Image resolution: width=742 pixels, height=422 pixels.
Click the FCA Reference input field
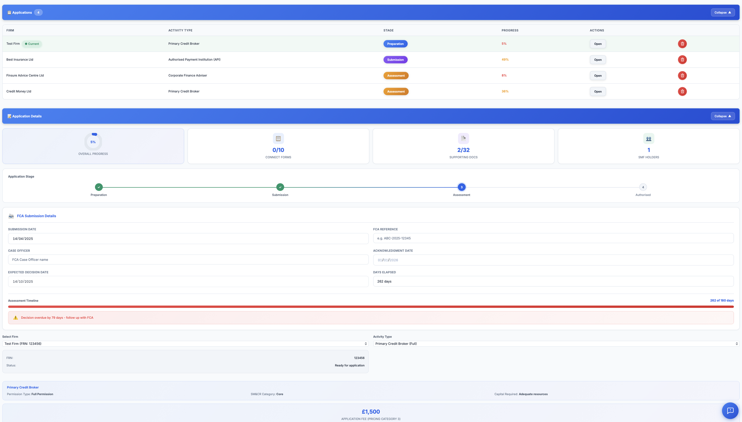(x=553, y=238)
